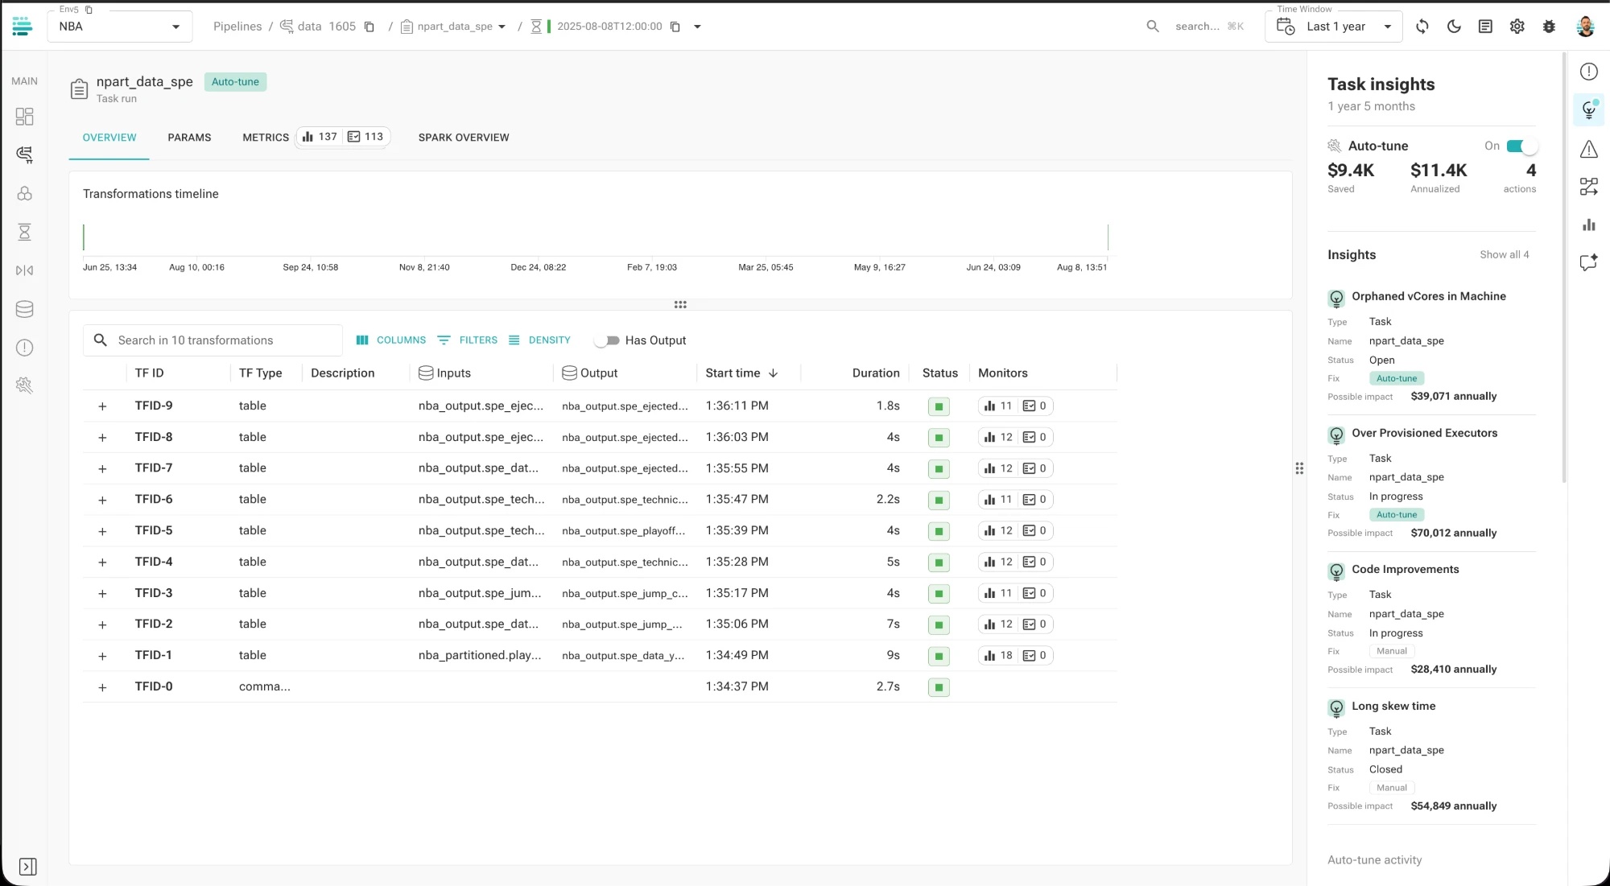Expand the run timestamp dropdown arrow
The height and width of the screenshot is (886, 1610).
[x=697, y=27]
